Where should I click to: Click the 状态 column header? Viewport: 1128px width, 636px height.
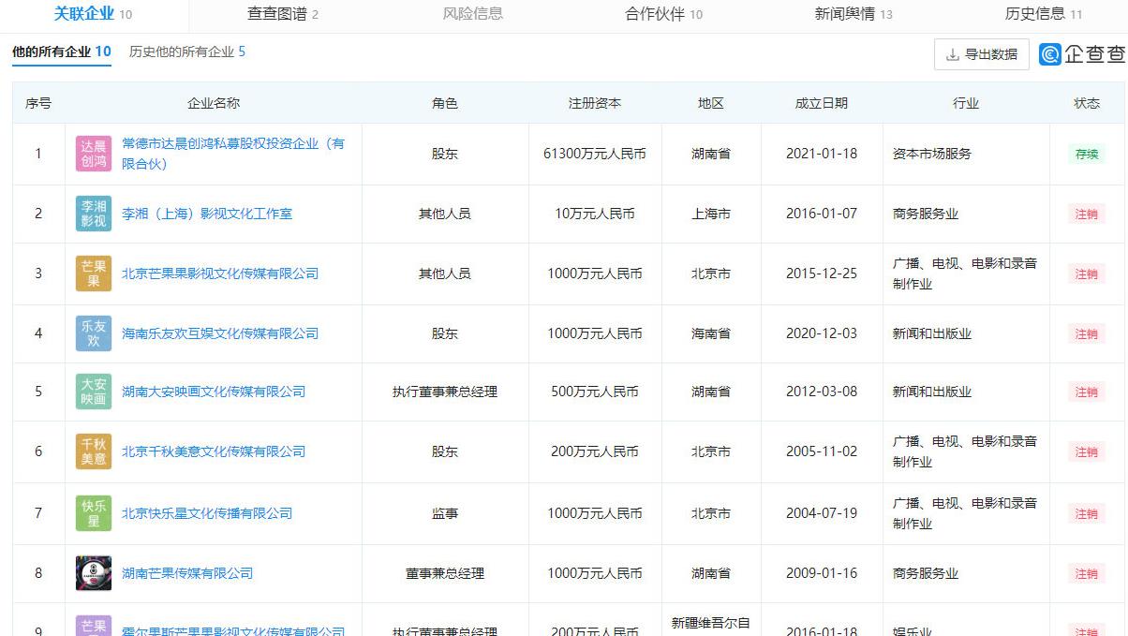(x=1087, y=103)
